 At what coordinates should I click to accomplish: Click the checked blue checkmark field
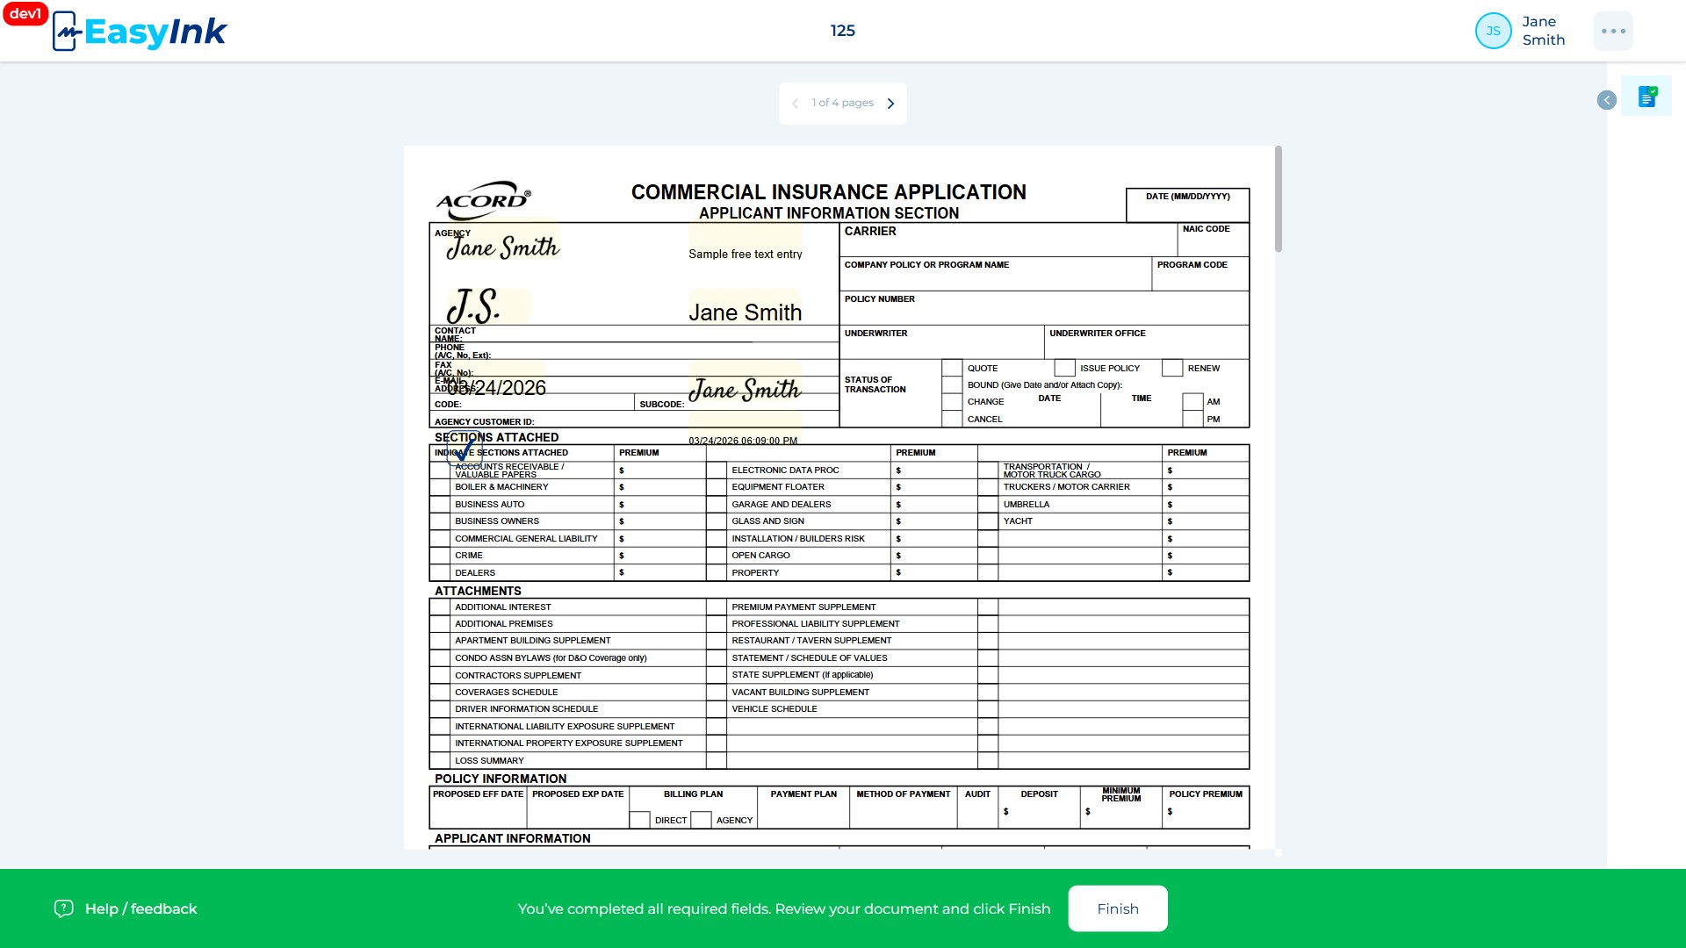[x=464, y=449]
